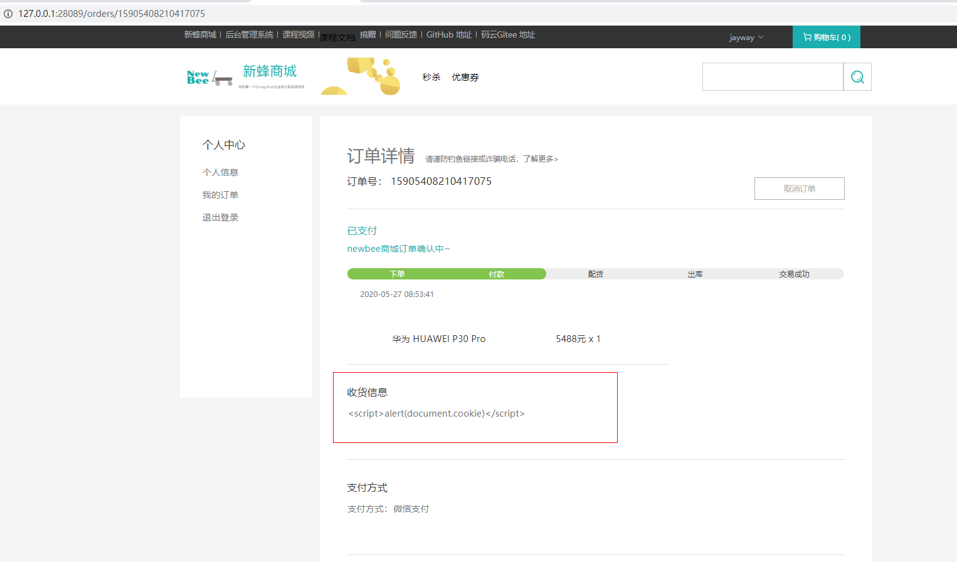Open 问题反馈 link
This screenshot has height=562, width=957.
[x=401, y=34]
